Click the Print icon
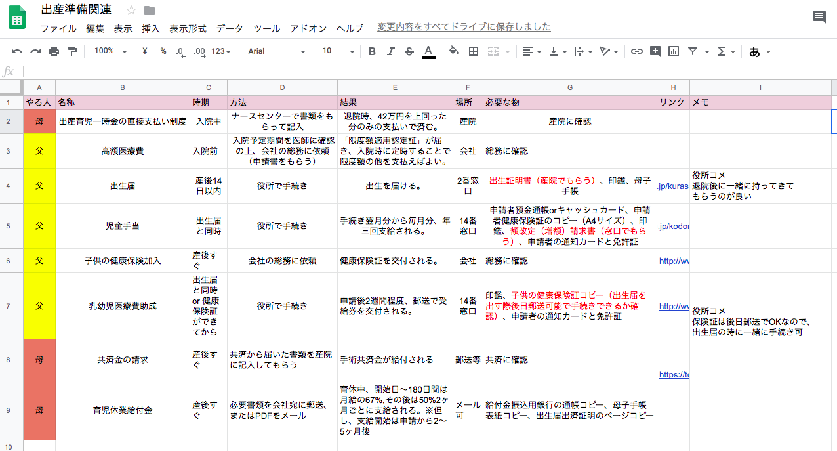The image size is (837, 451). (x=54, y=51)
